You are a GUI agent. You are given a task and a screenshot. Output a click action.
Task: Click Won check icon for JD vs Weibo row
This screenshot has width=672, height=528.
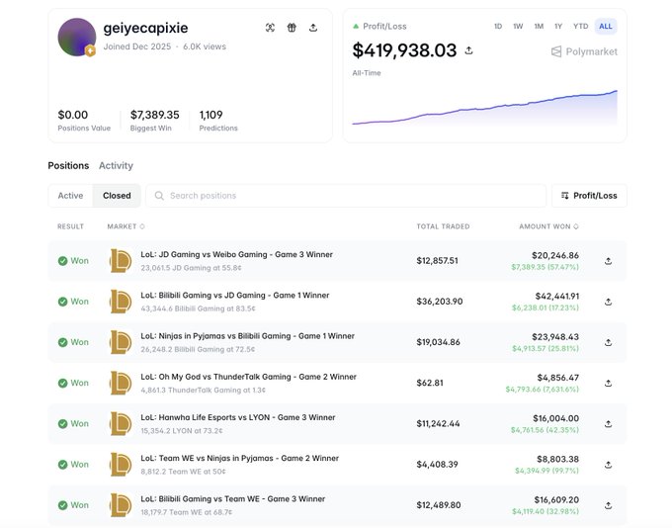pyautogui.click(x=62, y=261)
